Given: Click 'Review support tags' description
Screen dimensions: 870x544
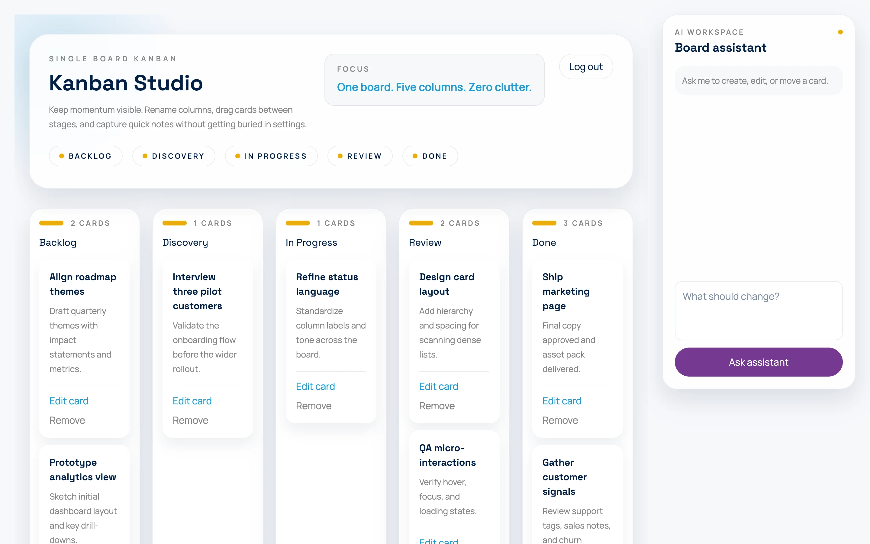Looking at the screenshot, I should 577,525.
